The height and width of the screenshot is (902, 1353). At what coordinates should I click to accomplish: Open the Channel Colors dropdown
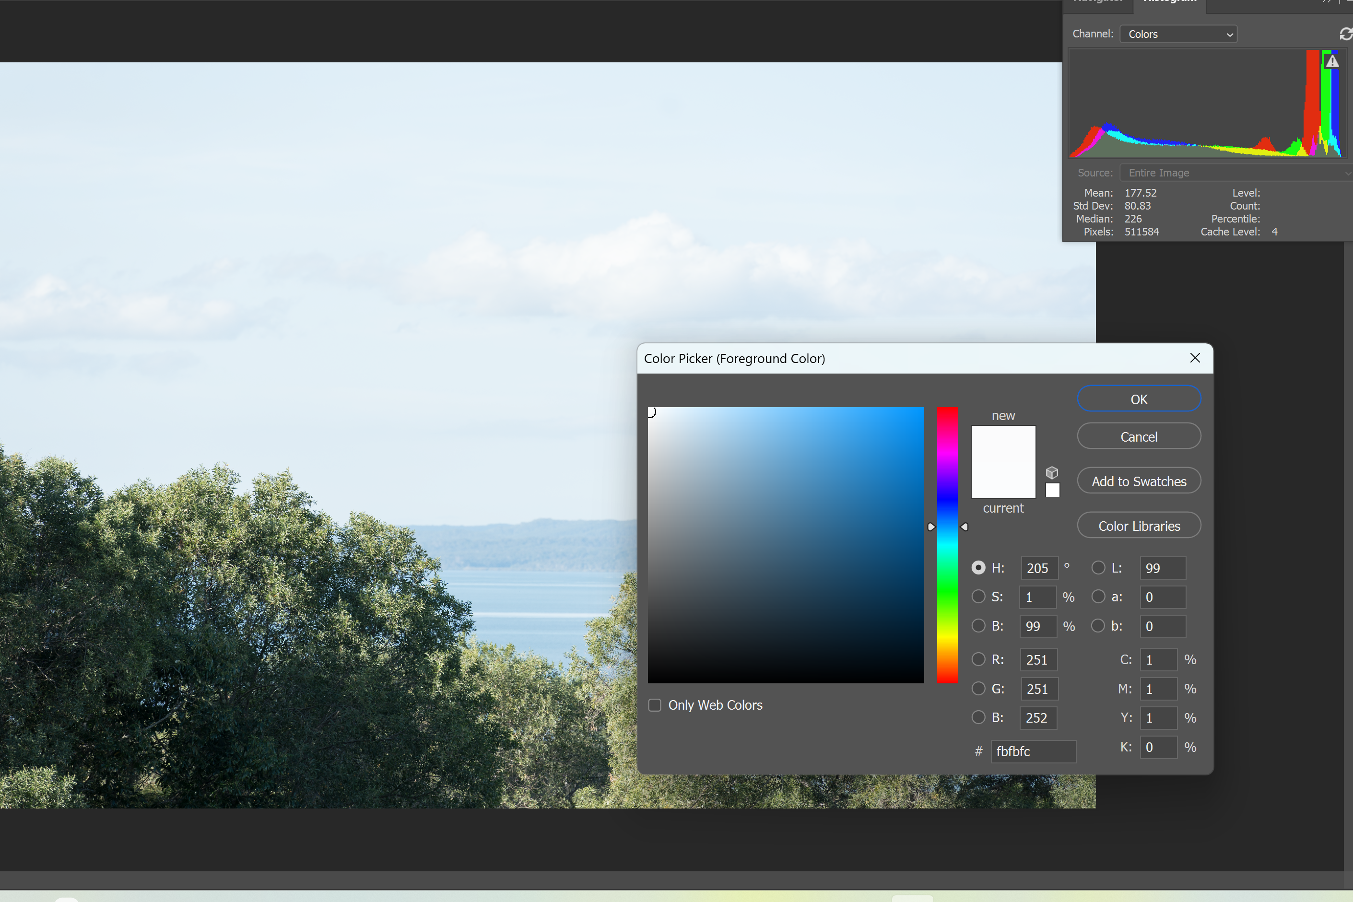tap(1178, 34)
